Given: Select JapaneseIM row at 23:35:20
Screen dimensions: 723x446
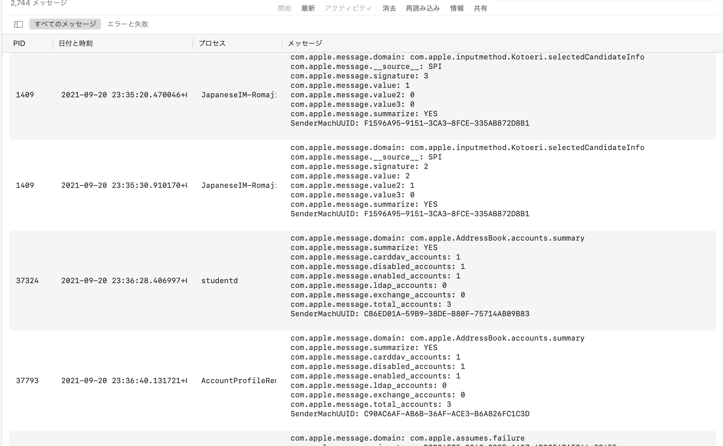Looking at the screenshot, I should 238,95.
